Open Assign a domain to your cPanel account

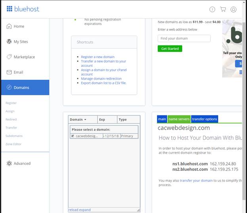point(104,72)
